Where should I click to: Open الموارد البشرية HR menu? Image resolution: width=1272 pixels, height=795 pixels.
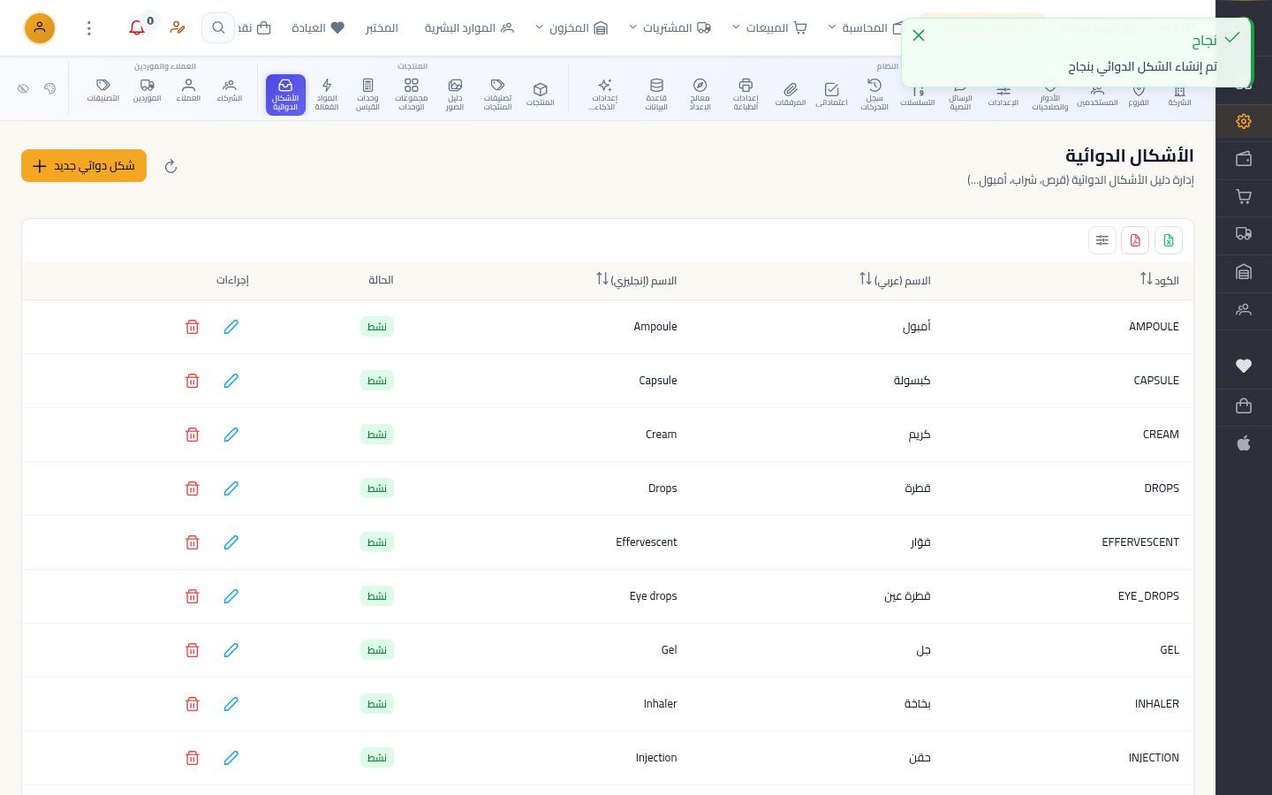pos(469,28)
